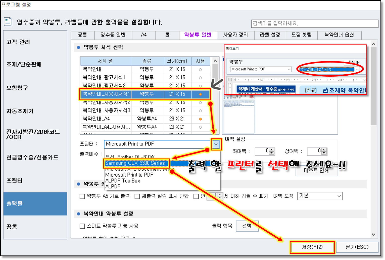Choose Samsung CLX-3300 Series from printer list
This screenshot has width=385, height=260.
pos(135,163)
